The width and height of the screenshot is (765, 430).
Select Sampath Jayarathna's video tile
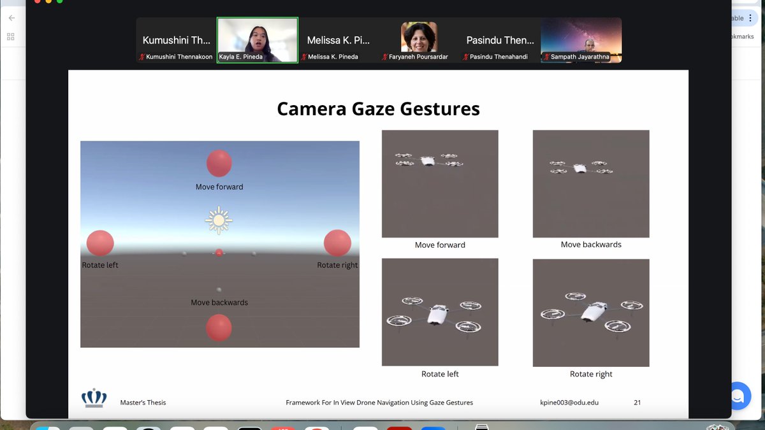pos(581,40)
